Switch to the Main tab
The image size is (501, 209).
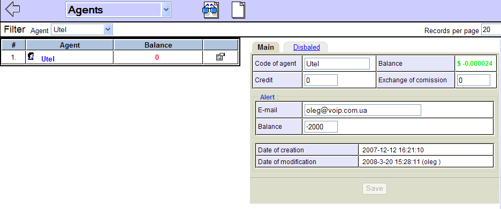point(265,47)
